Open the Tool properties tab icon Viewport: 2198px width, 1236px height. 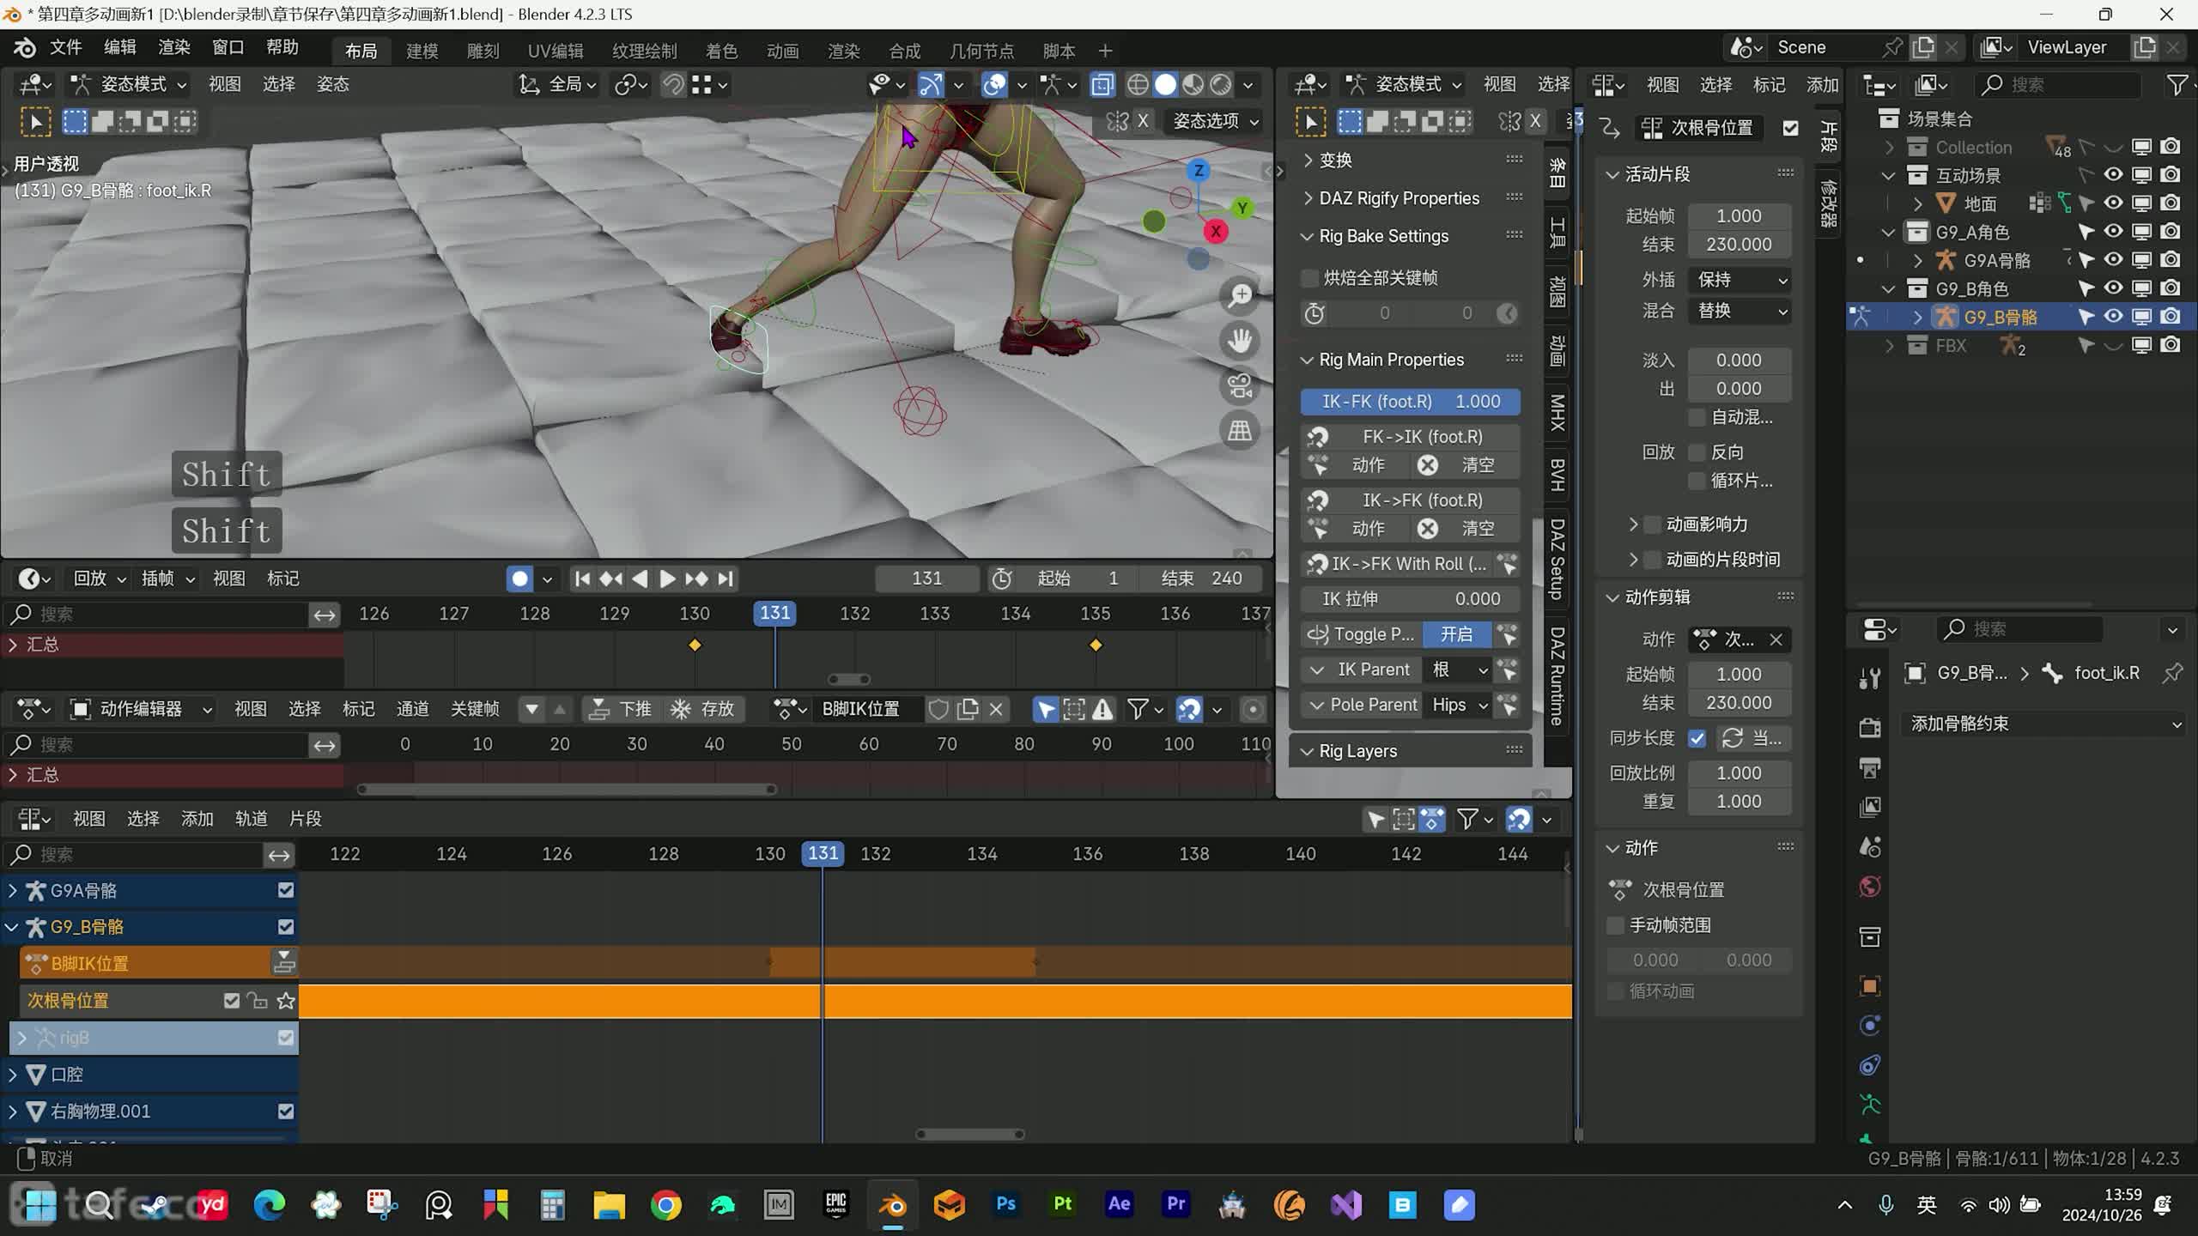click(1870, 678)
